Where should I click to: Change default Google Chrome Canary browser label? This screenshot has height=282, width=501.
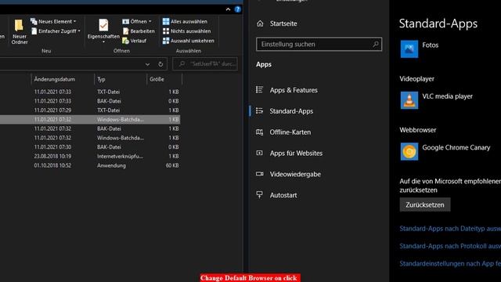456,147
